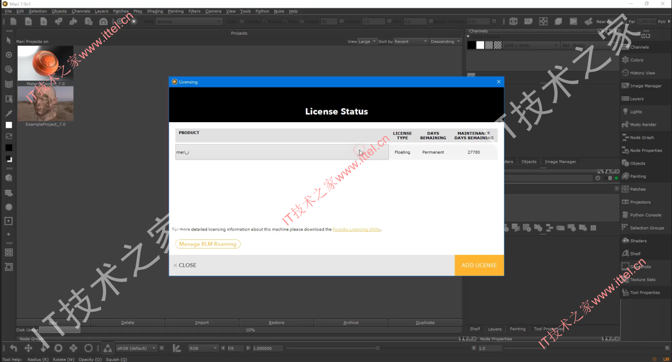Open the RGB channel display dropdown
Image resolution: width=672 pixels, height=362 pixels.
pyautogui.click(x=203, y=348)
